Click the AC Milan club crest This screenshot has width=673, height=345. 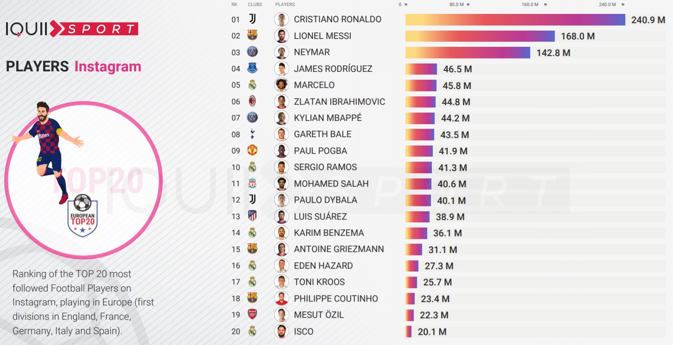click(x=252, y=101)
